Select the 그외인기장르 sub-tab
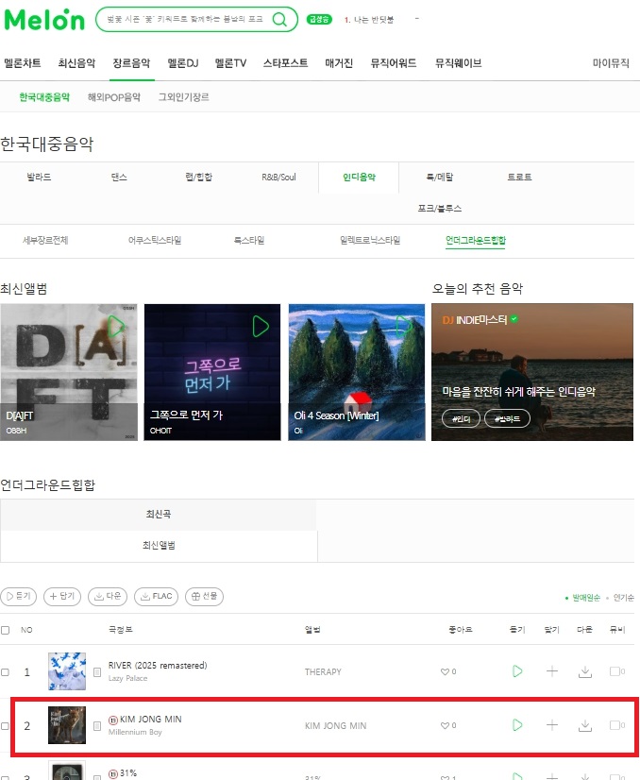This screenshot has width=640, height=780. [x=183, y=97]
